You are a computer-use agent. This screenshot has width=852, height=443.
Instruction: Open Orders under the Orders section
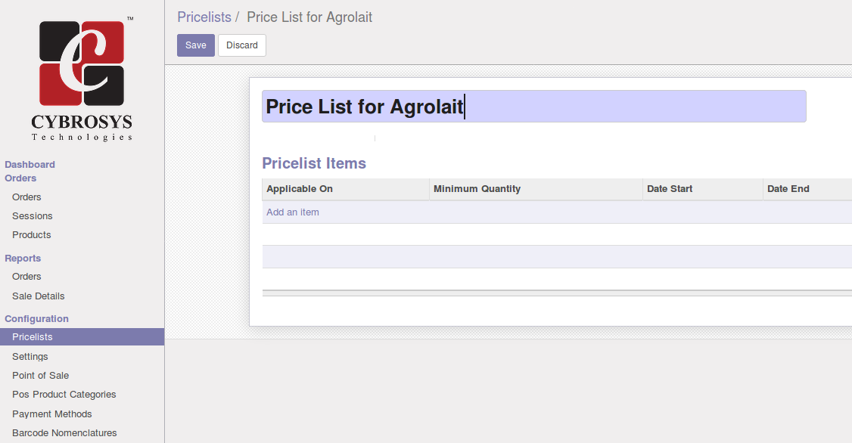26,197
